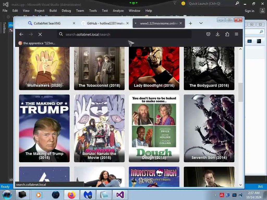Open the Visual Studio taskbar icon
Screen dimensions: 267x200
[x=120, y=195]
